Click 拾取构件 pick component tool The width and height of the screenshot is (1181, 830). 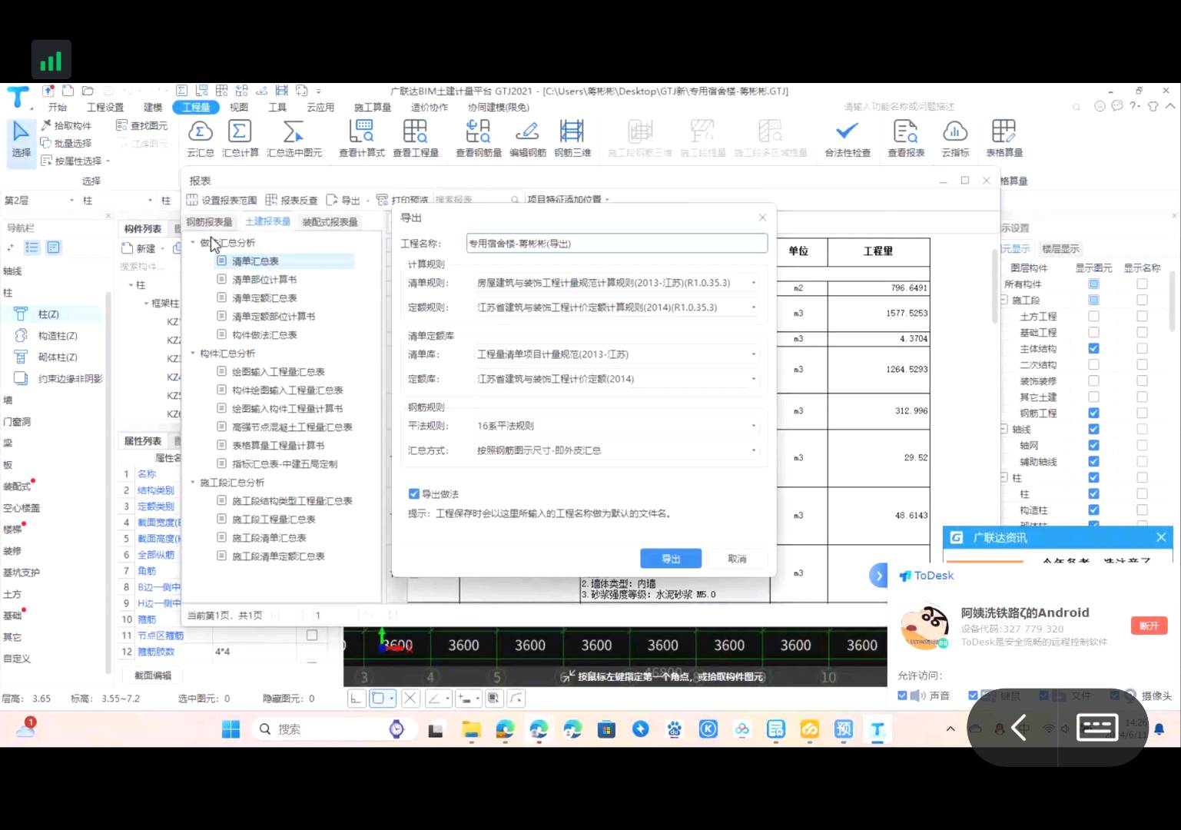point(66,125)
